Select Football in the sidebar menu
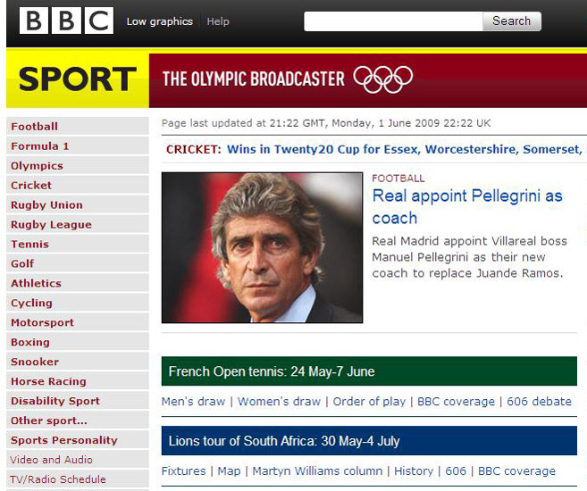Viewport: 587px width, 491px height. (34, 127)
